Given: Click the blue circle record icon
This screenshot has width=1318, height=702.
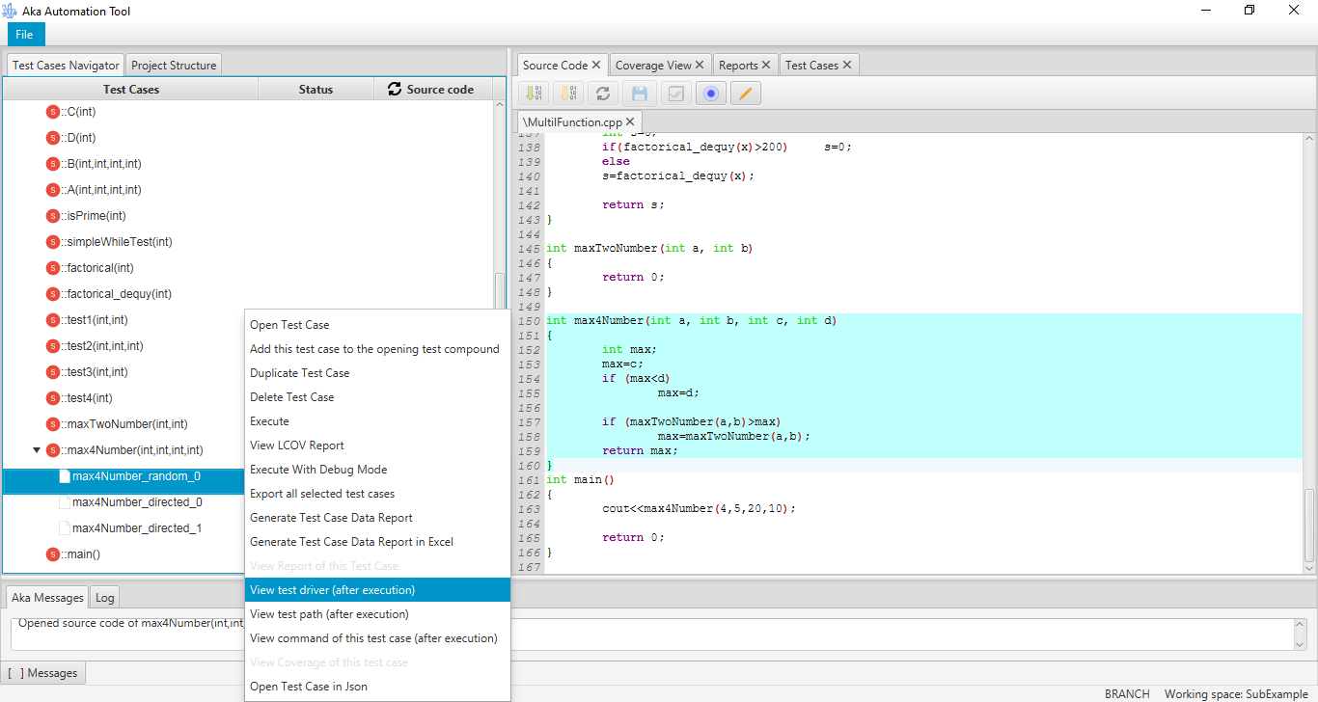Looking at the screenshot, I should click(711, 94).
